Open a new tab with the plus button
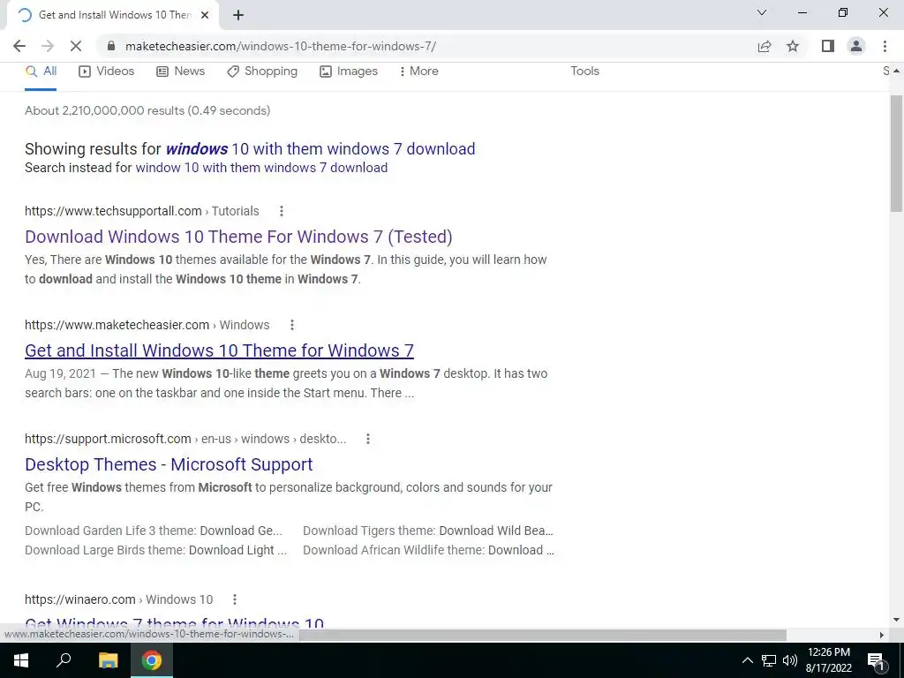This screenshot has height=678, width=904. pos(238,15)
